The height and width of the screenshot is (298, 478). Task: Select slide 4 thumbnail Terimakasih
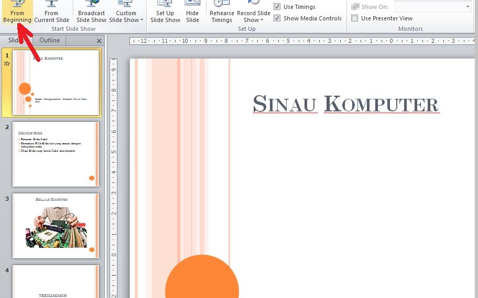point(56,281)
